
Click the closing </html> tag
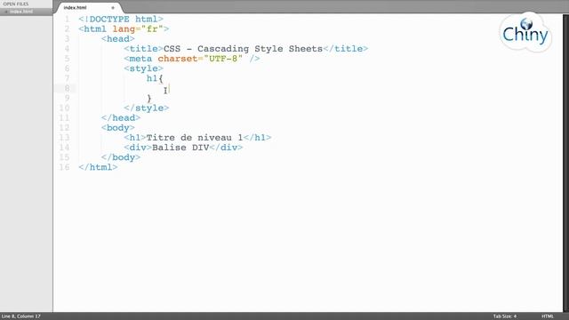[x=98, y=167]
